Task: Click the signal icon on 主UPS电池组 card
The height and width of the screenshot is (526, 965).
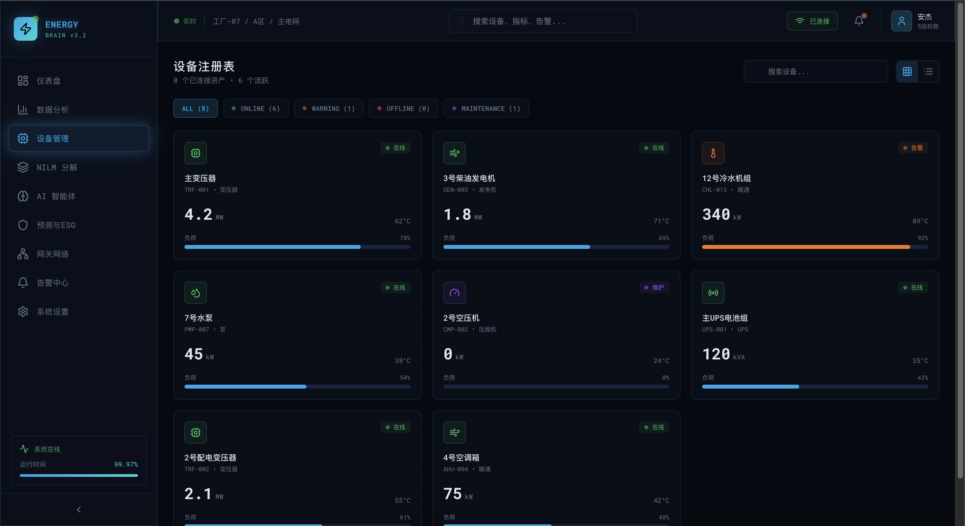Action: (713, 293)
